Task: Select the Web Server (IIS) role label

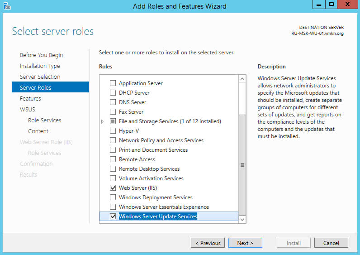Action: (x=138, y=188)
